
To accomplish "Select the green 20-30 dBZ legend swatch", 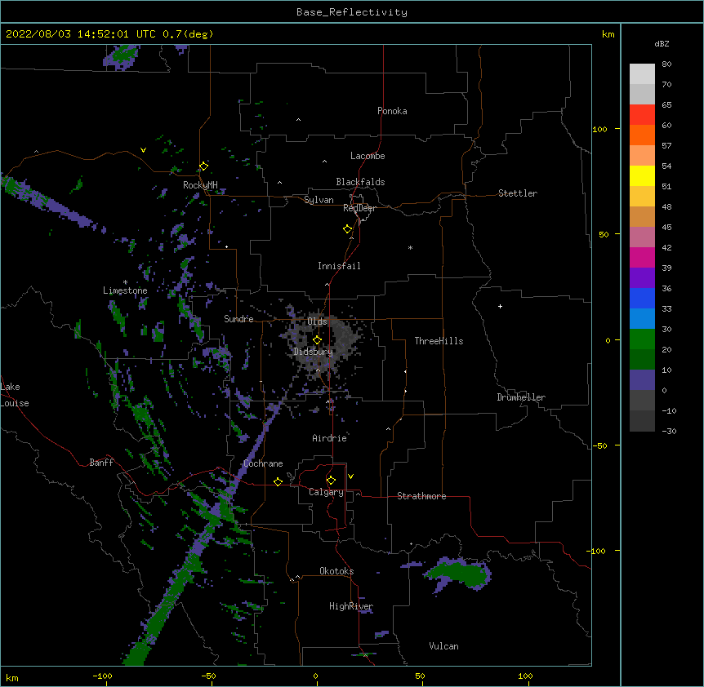I will [642, 339].
